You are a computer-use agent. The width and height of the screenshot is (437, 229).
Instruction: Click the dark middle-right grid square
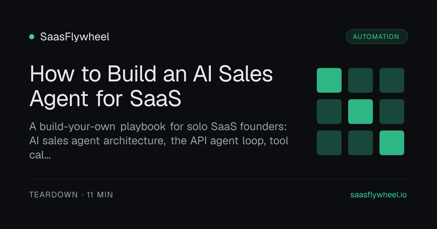point(392,112)
